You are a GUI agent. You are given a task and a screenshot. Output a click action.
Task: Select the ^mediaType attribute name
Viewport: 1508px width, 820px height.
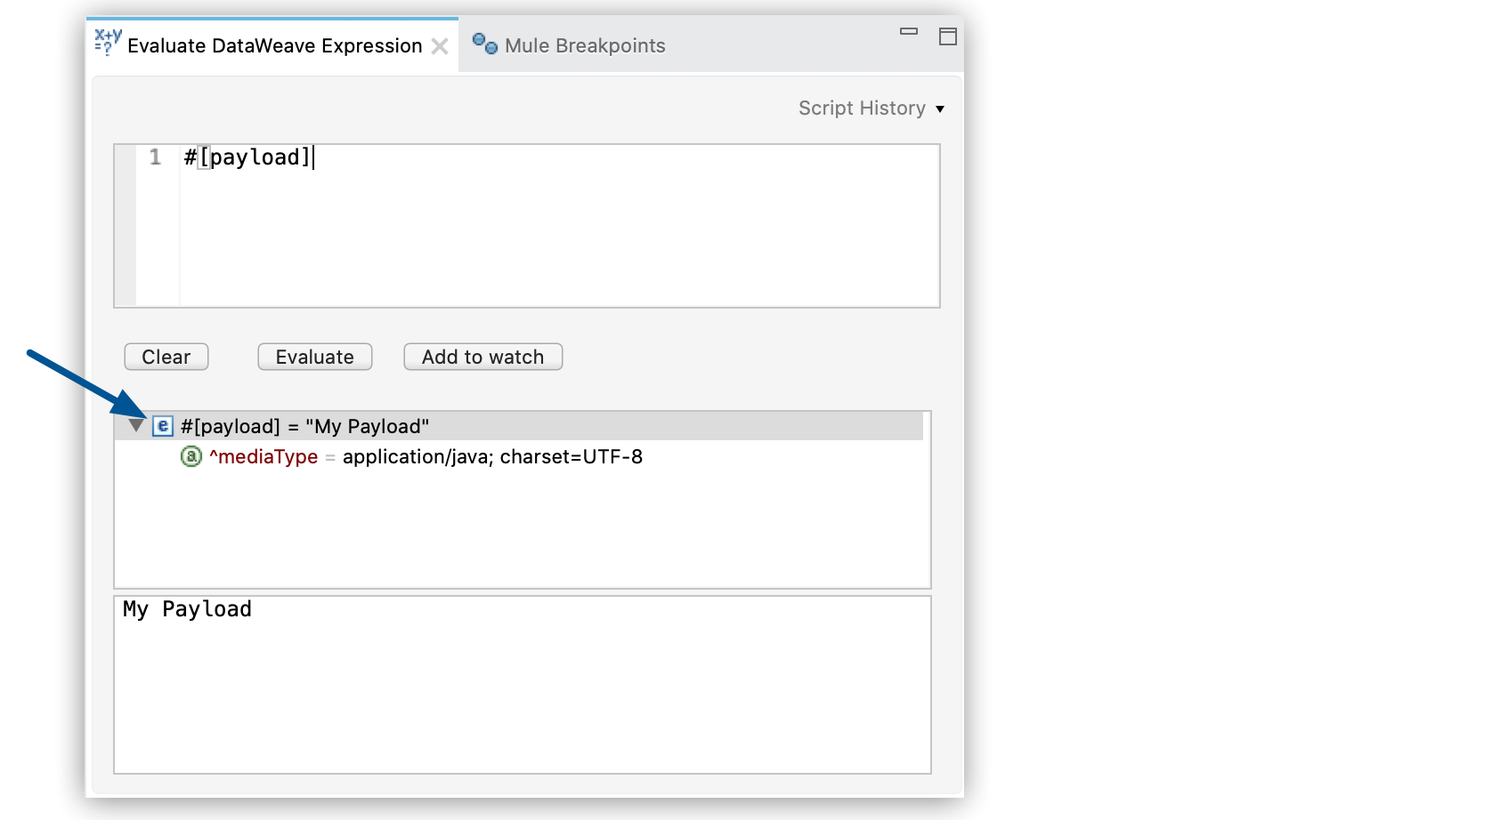click(263, 457)
